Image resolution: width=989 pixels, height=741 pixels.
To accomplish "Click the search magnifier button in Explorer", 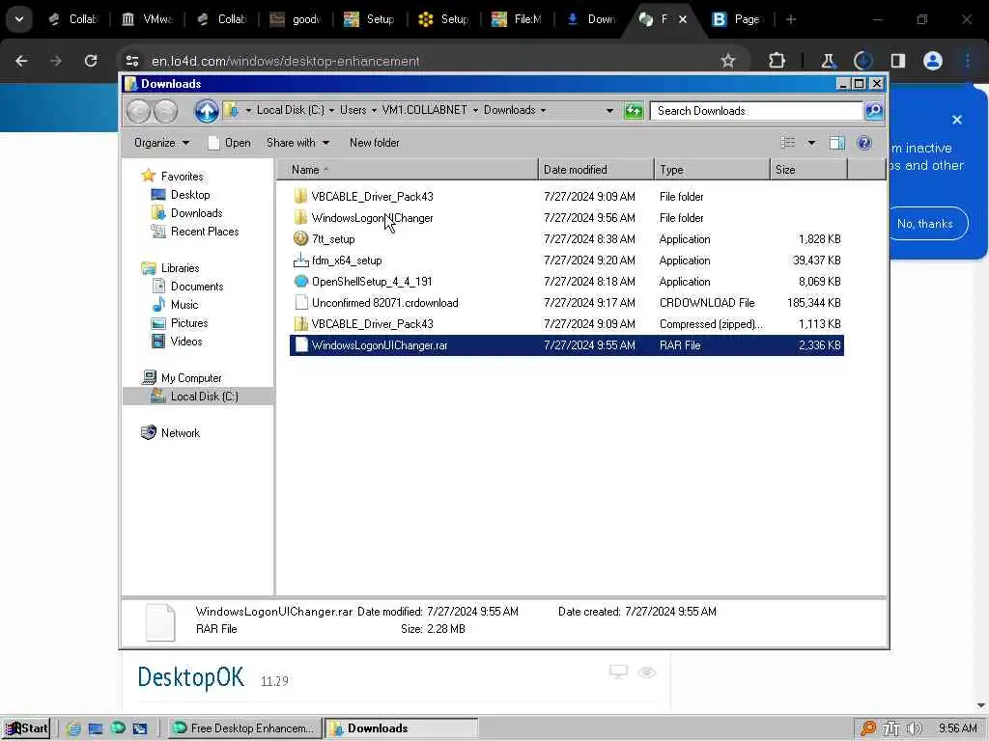I will pos(873,111).
